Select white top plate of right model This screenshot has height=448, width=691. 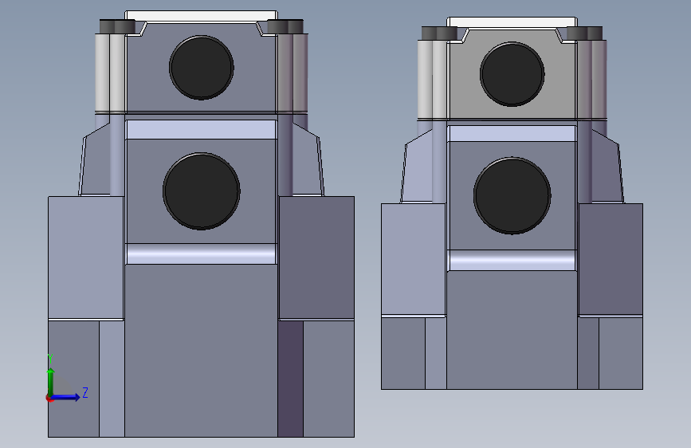(512, 22)
